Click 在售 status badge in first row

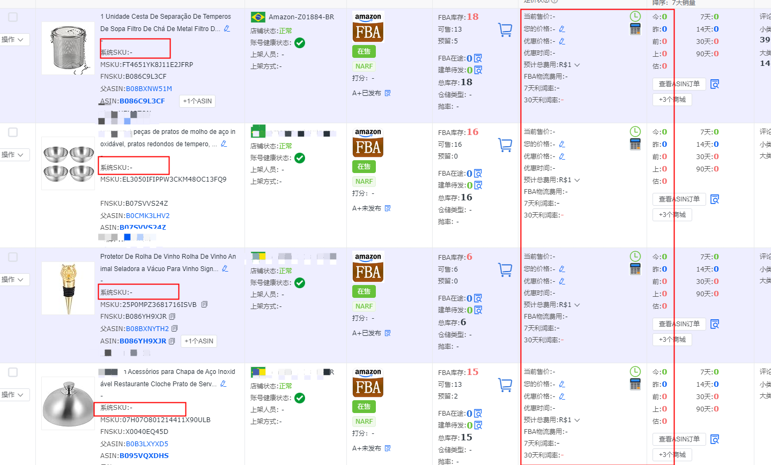pos(364,51)
